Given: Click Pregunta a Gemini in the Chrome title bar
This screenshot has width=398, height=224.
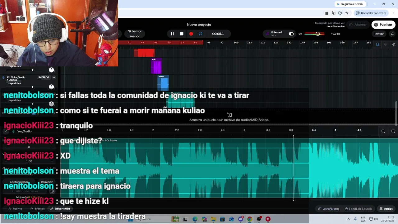Looking at the screenshot, I should coord(350,4).
